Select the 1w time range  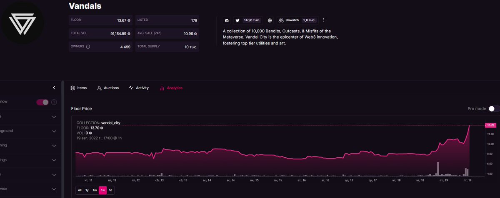pyautogui.click(x=103, y=190)
